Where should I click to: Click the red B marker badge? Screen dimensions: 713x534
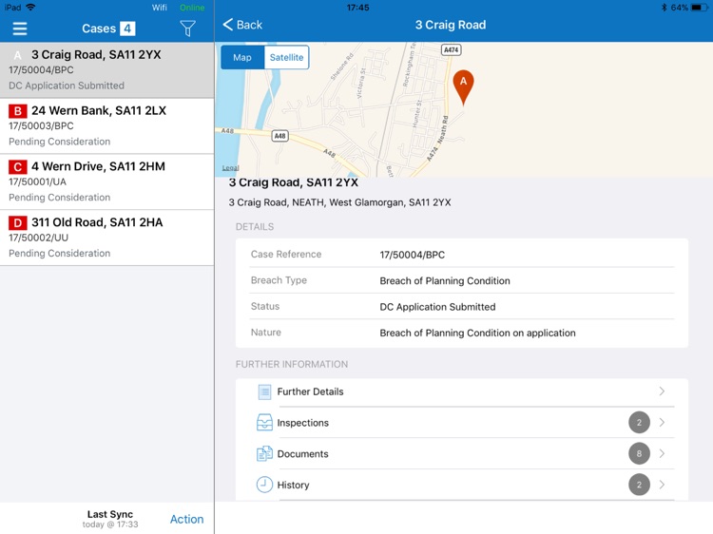click(18, 111)
